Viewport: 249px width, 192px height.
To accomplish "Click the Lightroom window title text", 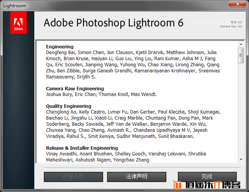I will pyautogui.click(x=14, y=6).
